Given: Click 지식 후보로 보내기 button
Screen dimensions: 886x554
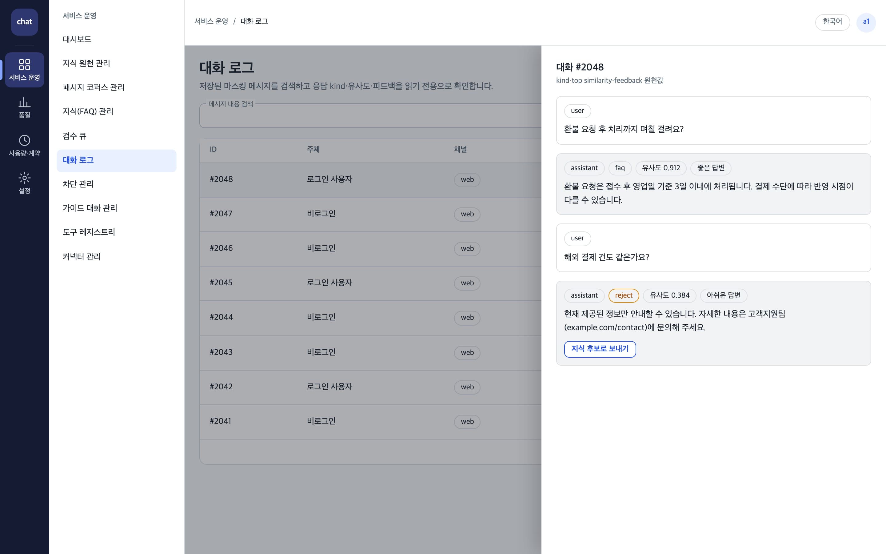Looking at the screenshot, I should tap(600, 349).
